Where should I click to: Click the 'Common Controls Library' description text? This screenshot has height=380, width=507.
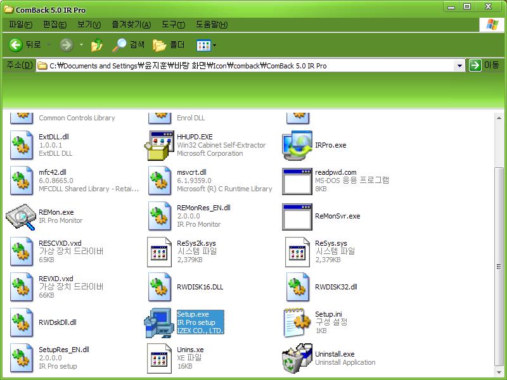tap(77, 118)
